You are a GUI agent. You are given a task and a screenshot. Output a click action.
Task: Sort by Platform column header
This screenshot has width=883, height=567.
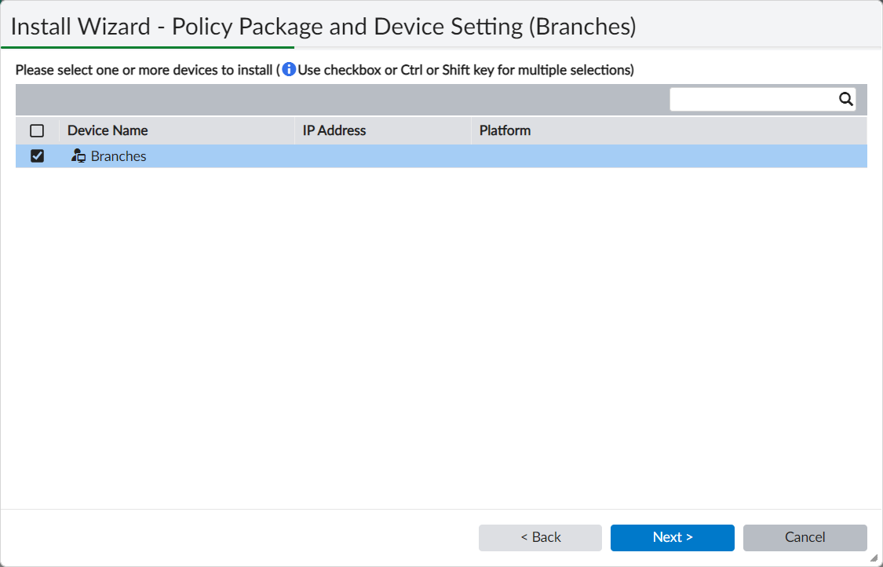[x=505, y=131]
